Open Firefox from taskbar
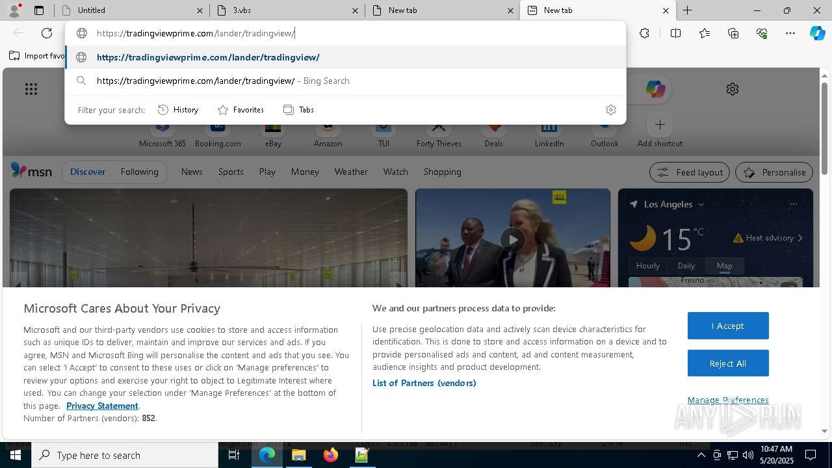Screen dimensions: 832x468 [330, 455]
